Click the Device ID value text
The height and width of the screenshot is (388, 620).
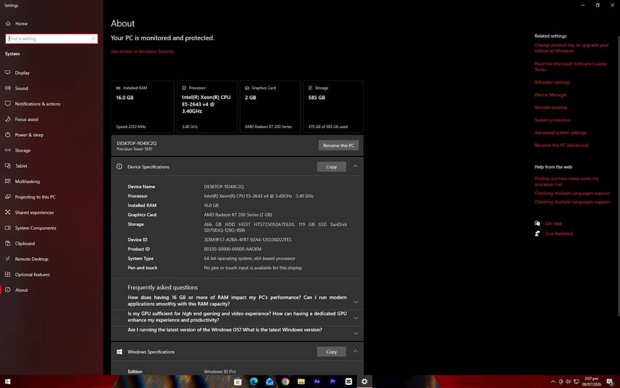pos(247,239)
